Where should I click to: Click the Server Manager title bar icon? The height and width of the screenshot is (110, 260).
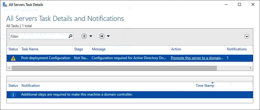[x=5, y=4]
